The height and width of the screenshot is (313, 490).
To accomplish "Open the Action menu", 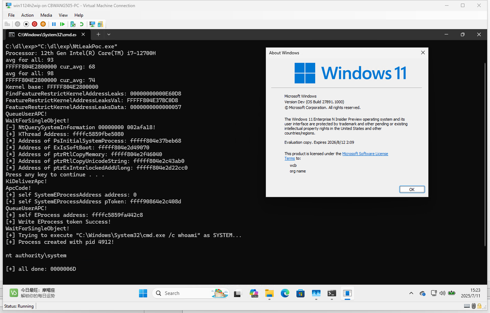I will 27,15.
